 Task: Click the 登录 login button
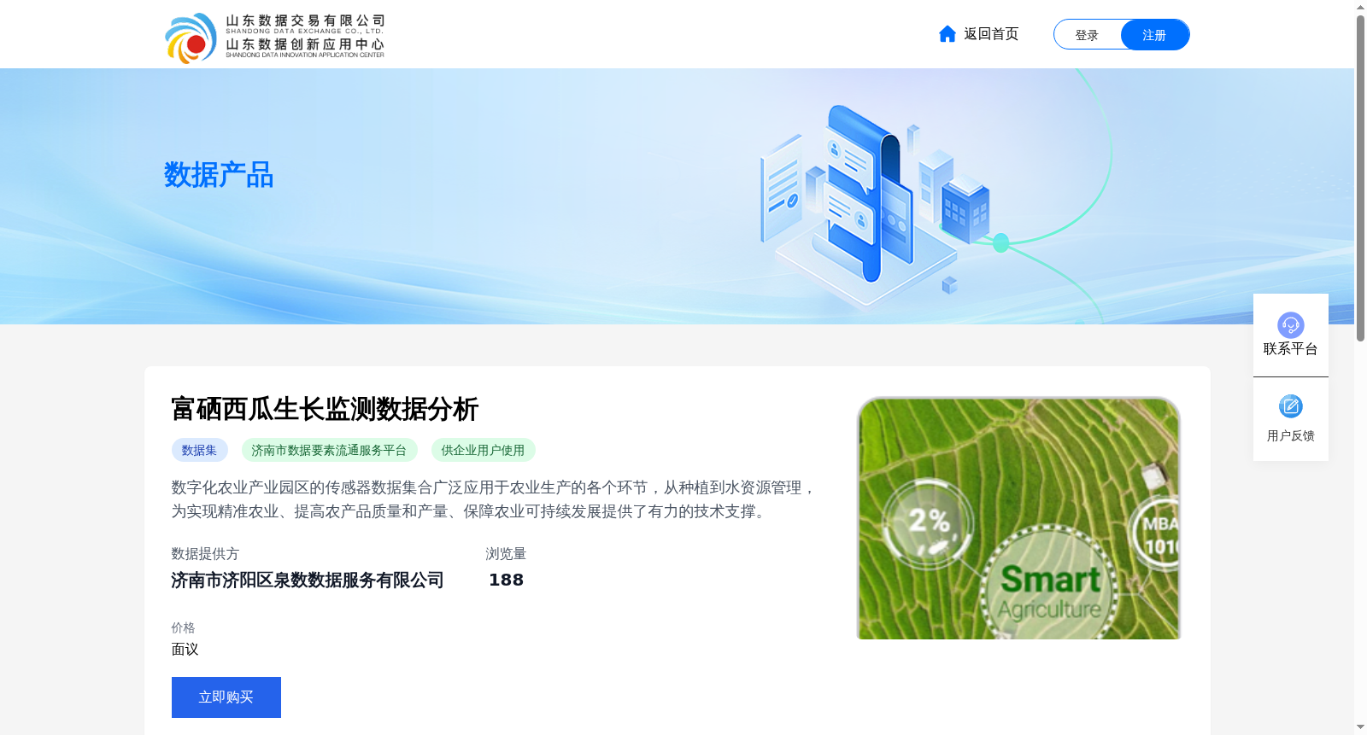point(1087,35)
